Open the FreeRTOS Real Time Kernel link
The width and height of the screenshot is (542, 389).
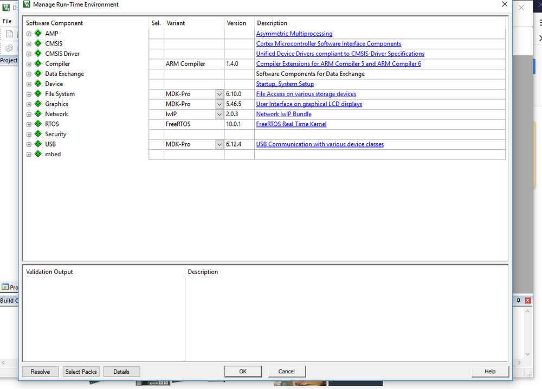pos(291,124)
